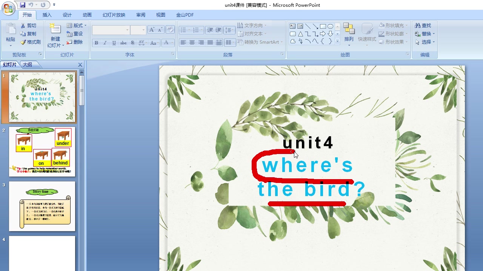Open the character spacing AV dropdown

coord(143,43)
